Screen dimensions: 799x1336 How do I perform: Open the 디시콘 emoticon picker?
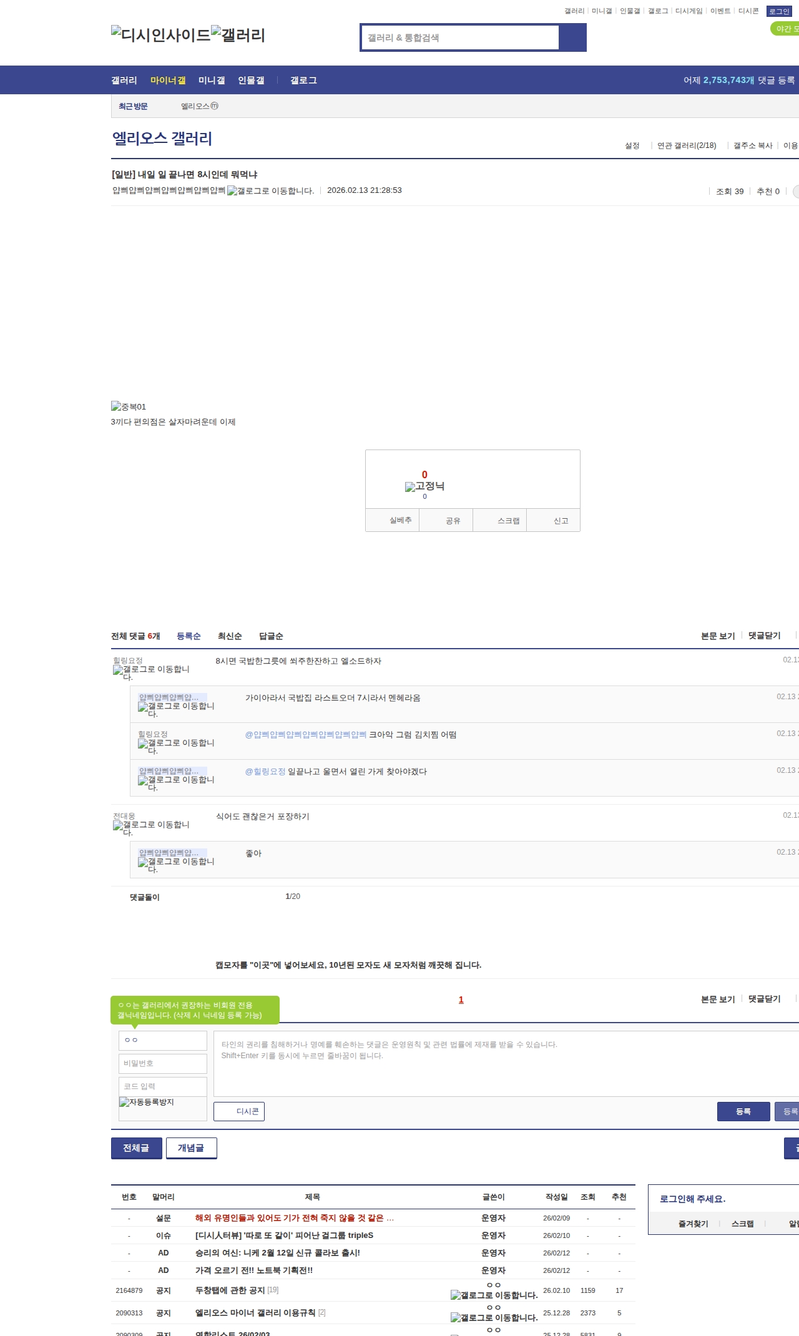239,1111
